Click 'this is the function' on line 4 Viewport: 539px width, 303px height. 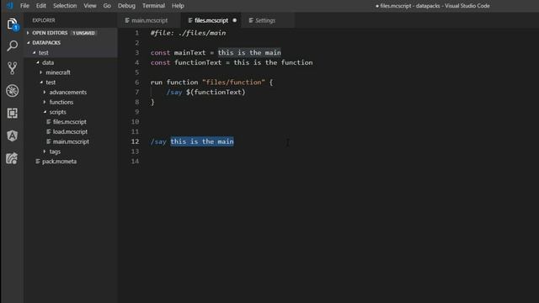(273, 62)
